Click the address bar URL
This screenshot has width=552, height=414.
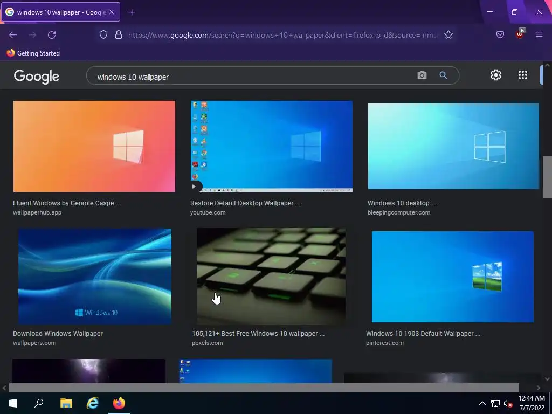click(x=284, y=35)
